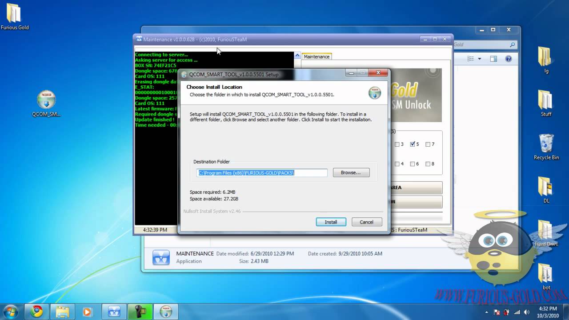This screenshot has height=320, width=569.
Task: Switch to Maintenance app in taskbar
Action: [x=114, y=312]
